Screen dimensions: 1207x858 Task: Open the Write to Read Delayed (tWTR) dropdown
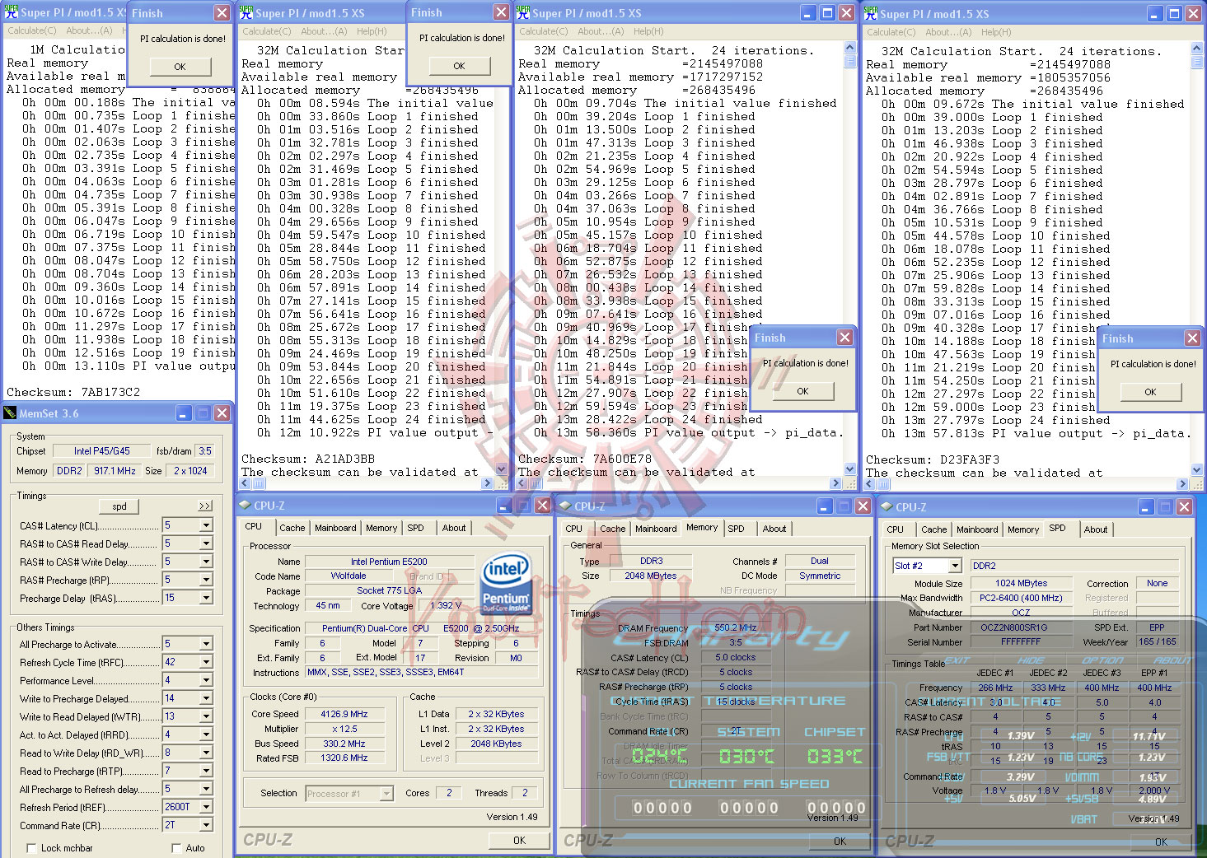[x=206, y=716]
